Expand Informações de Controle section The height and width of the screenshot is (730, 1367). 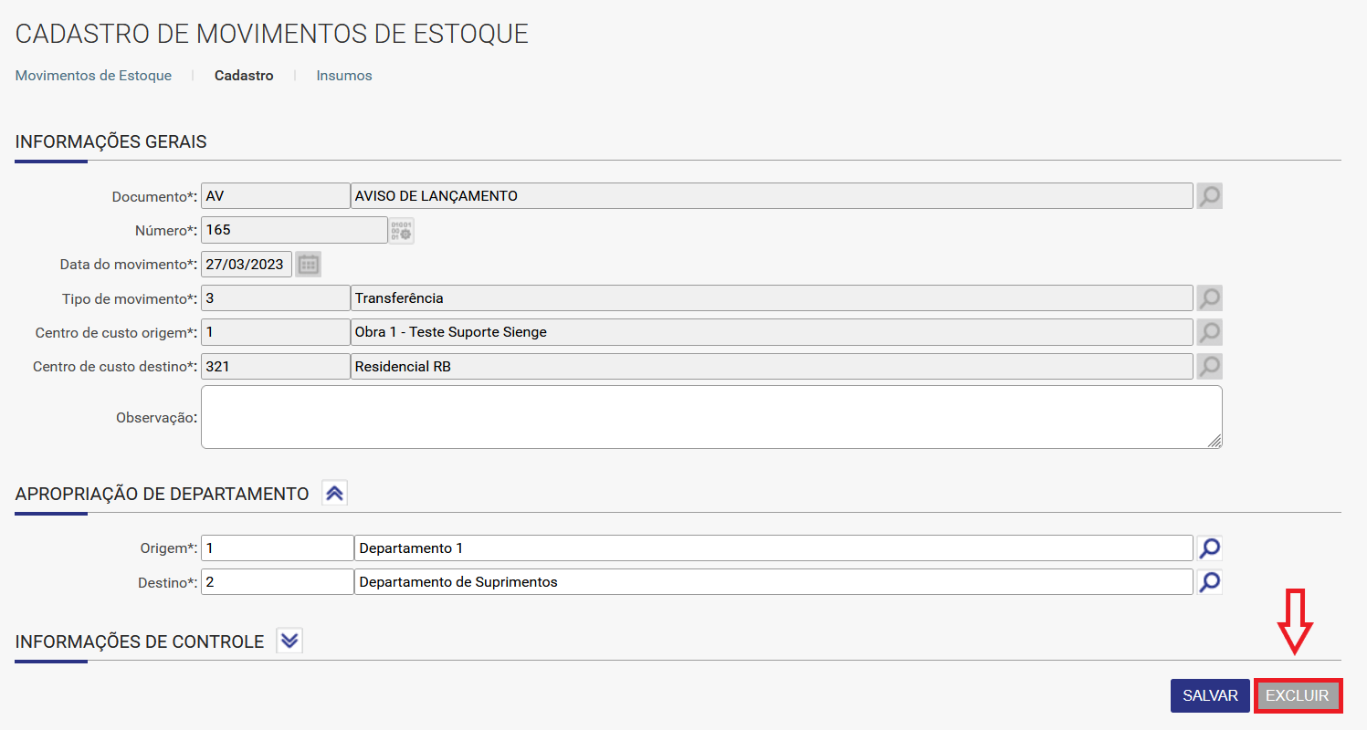pyautogui.click(x=289, y=641)
